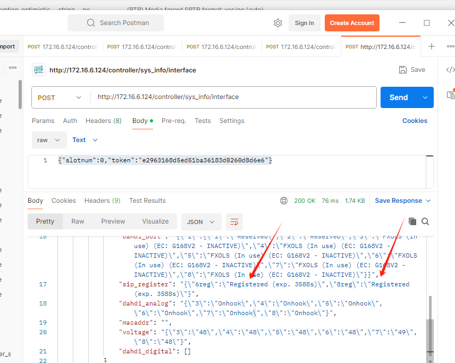Open the raw body type dropdown
This screenshot has height=363, width=455.
point(49,140)
